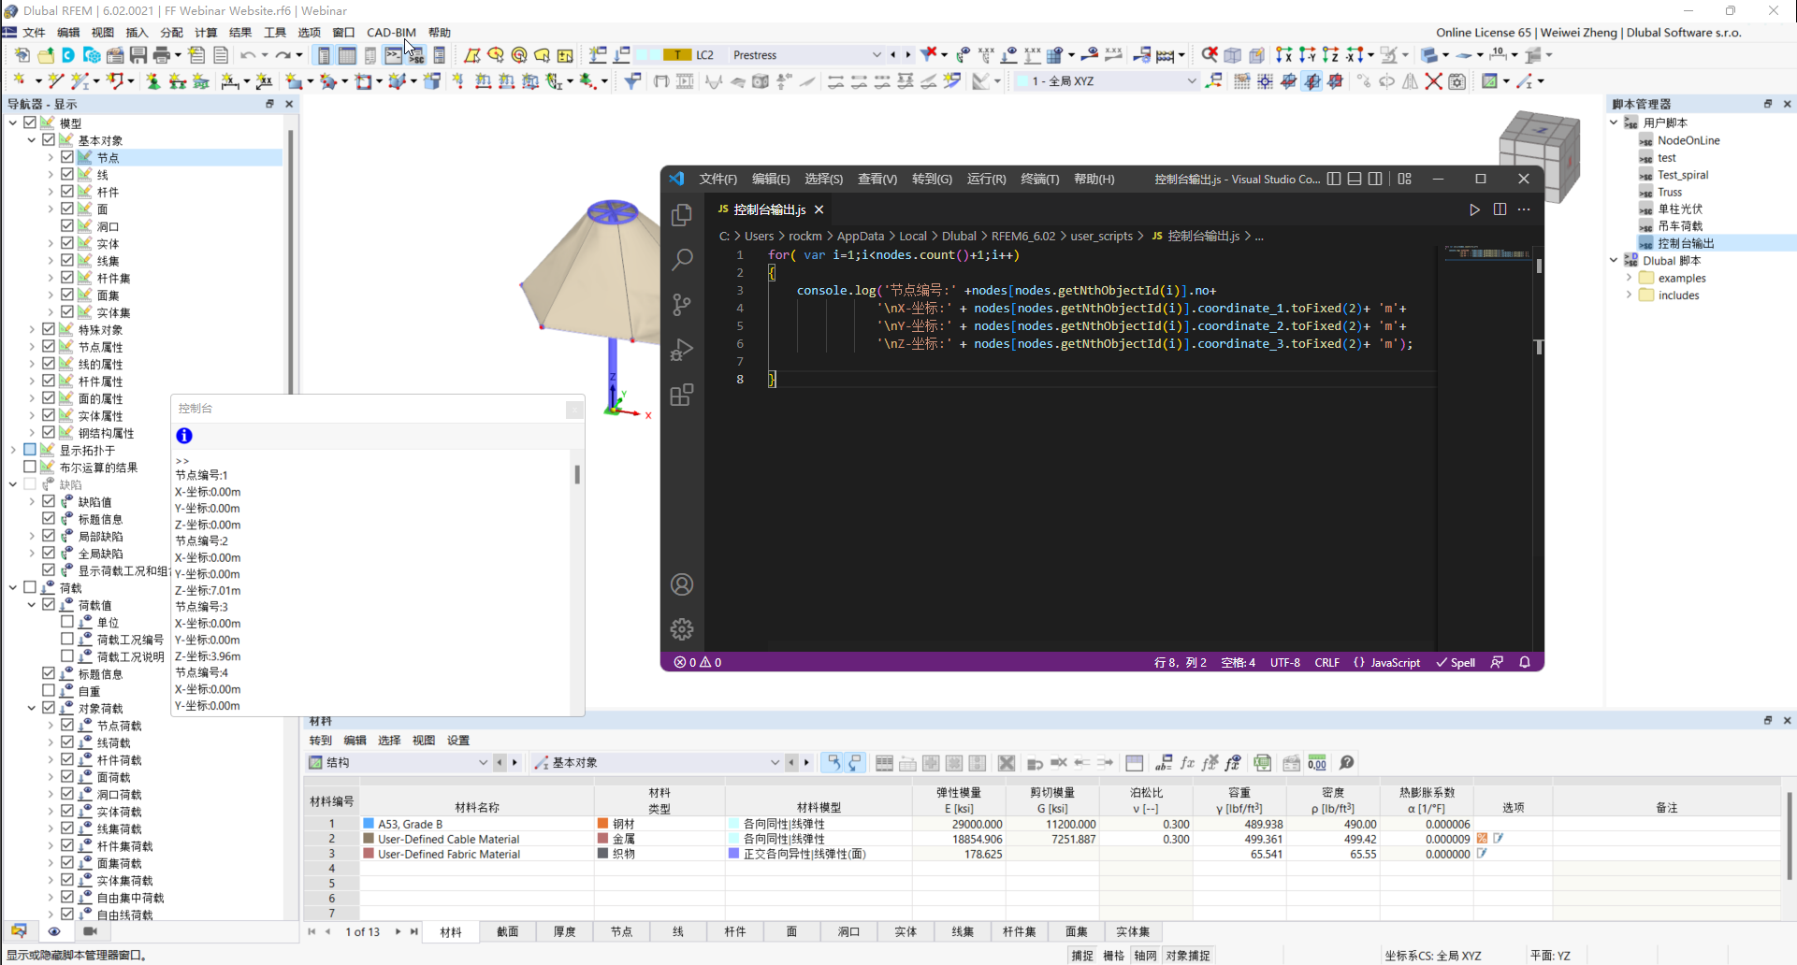Click the VS Code notifications bell

coord(1525,662)
